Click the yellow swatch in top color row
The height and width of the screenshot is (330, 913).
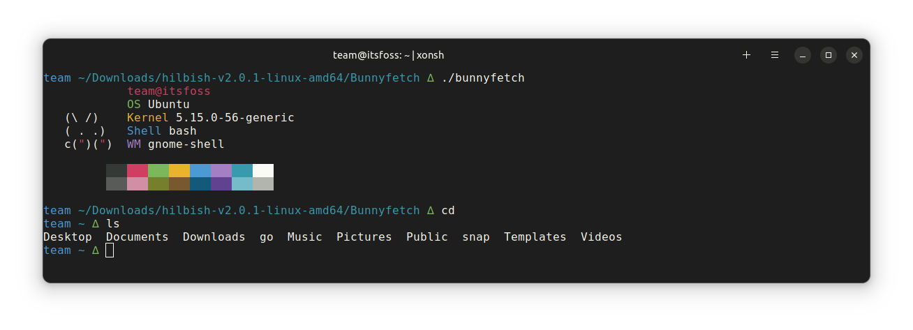coord(179,171)
